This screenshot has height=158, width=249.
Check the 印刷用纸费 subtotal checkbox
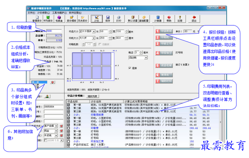pyautogui.click(x=68, y=115)
